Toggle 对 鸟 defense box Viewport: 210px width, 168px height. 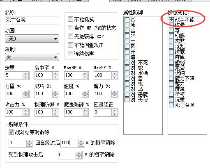click(x=127, y=89)
